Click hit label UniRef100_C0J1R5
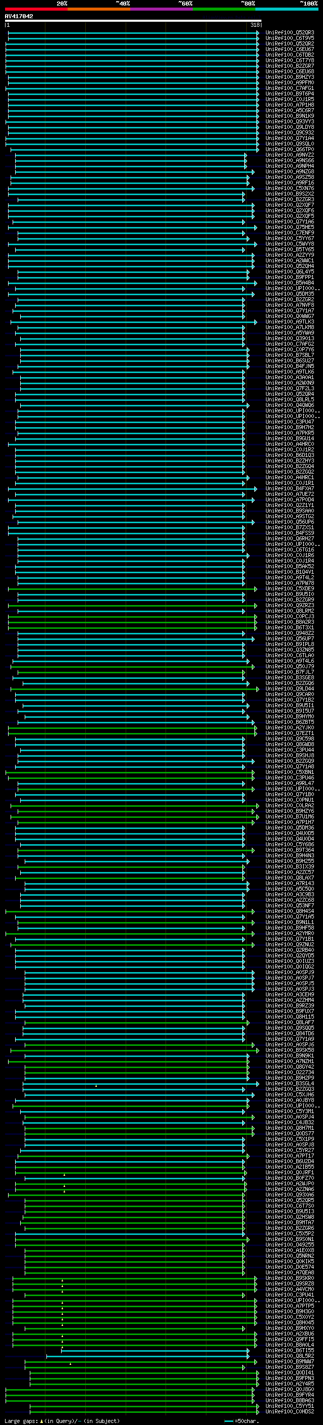 [290, 99]
